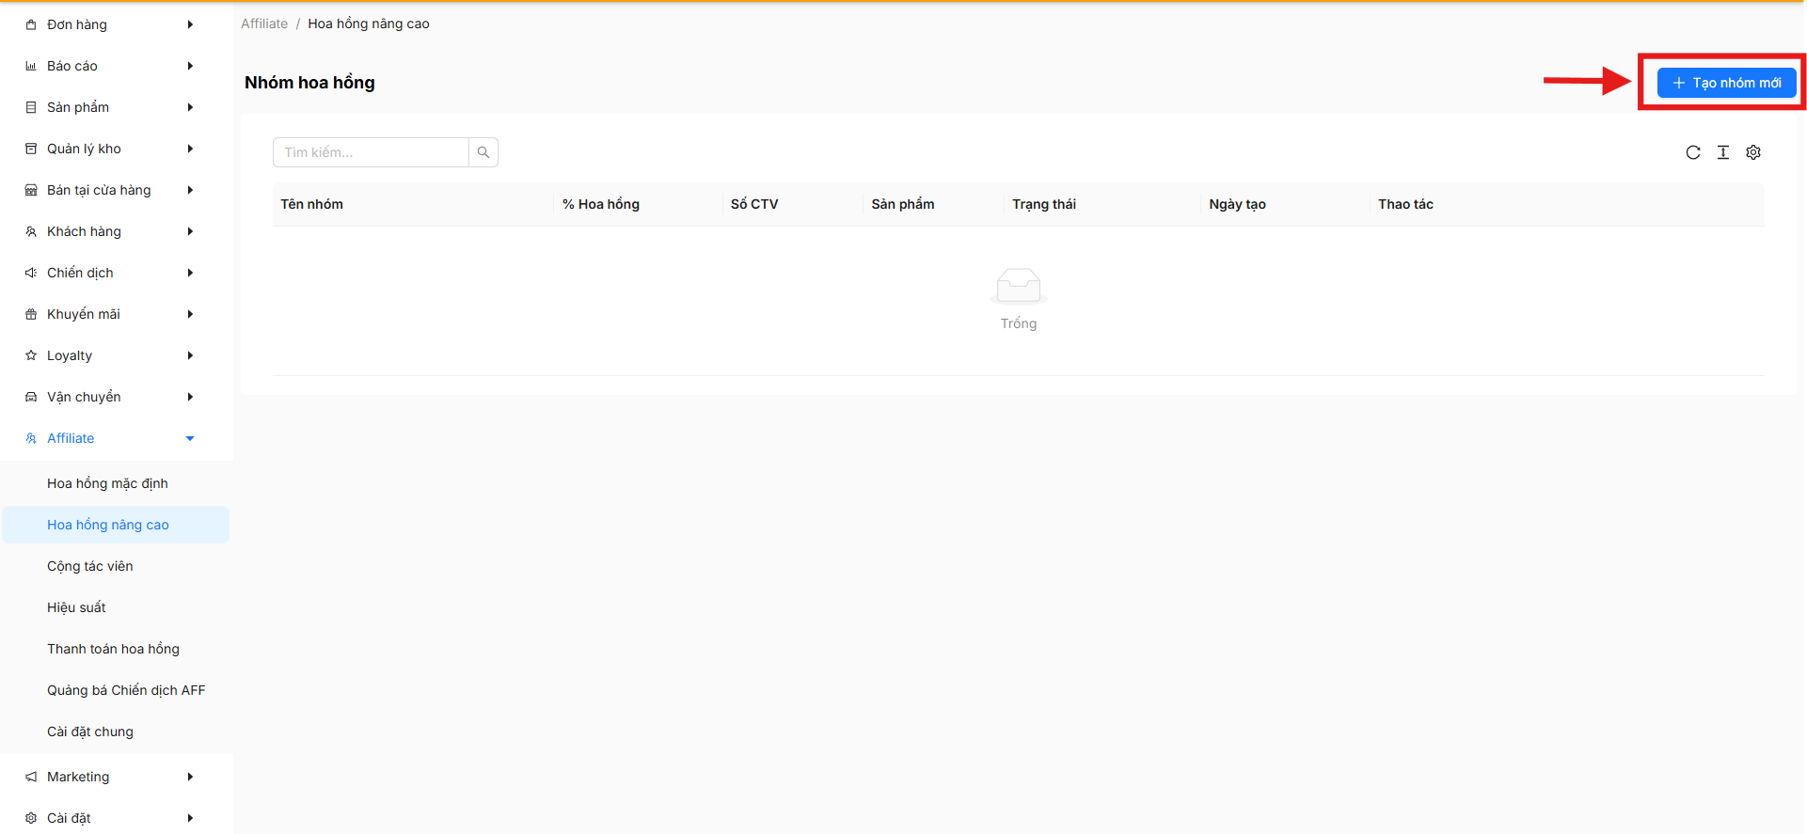Click the Hoa hồng nâng cao breadcrumb text
This screenshot has height=834, width=1807.
point(369,24)
